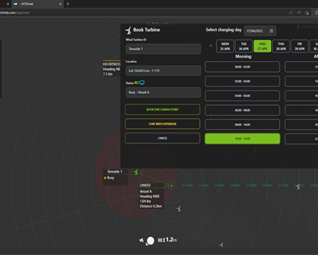Open the charging day date field 27/04/2022

coord(260,31)
